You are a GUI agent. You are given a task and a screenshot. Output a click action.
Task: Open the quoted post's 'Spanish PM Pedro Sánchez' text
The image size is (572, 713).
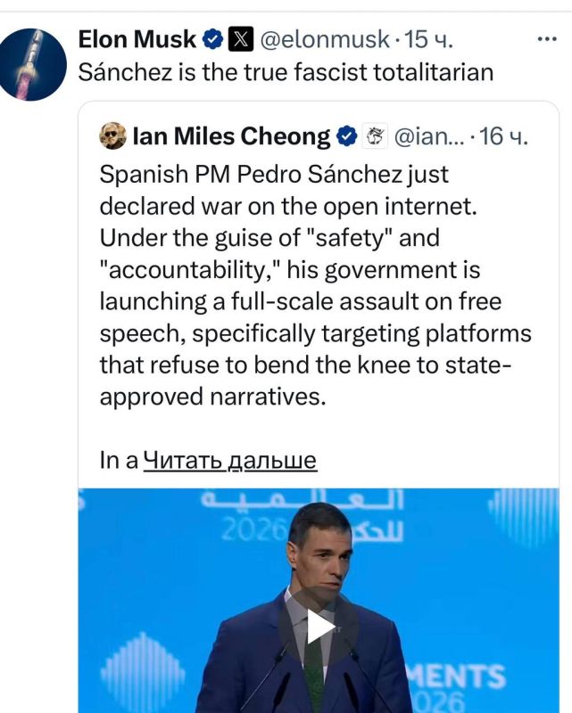click(x=266, y=174)
